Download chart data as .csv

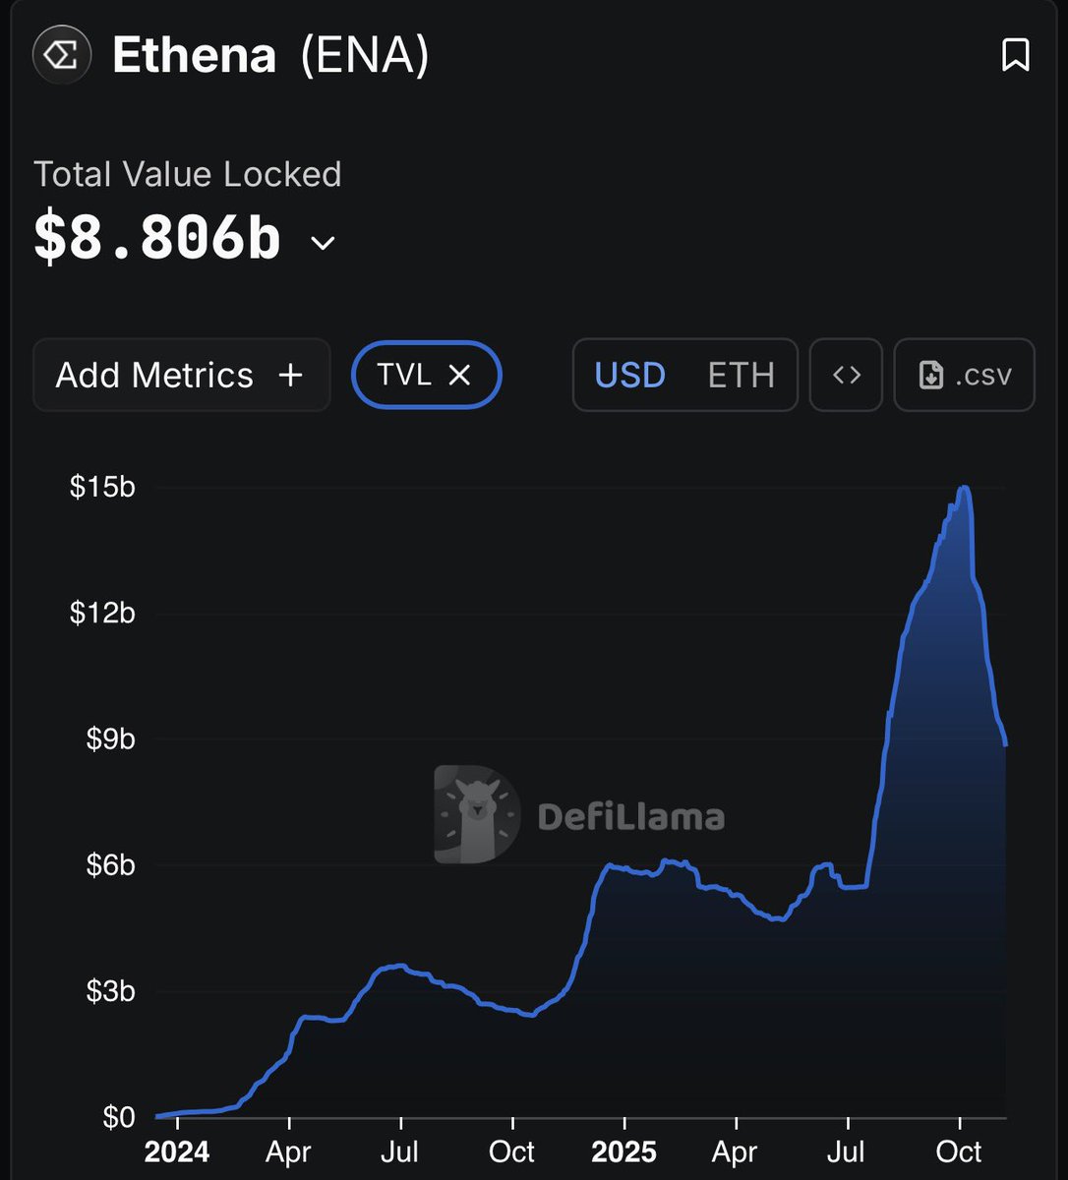(x=964, y=375)
